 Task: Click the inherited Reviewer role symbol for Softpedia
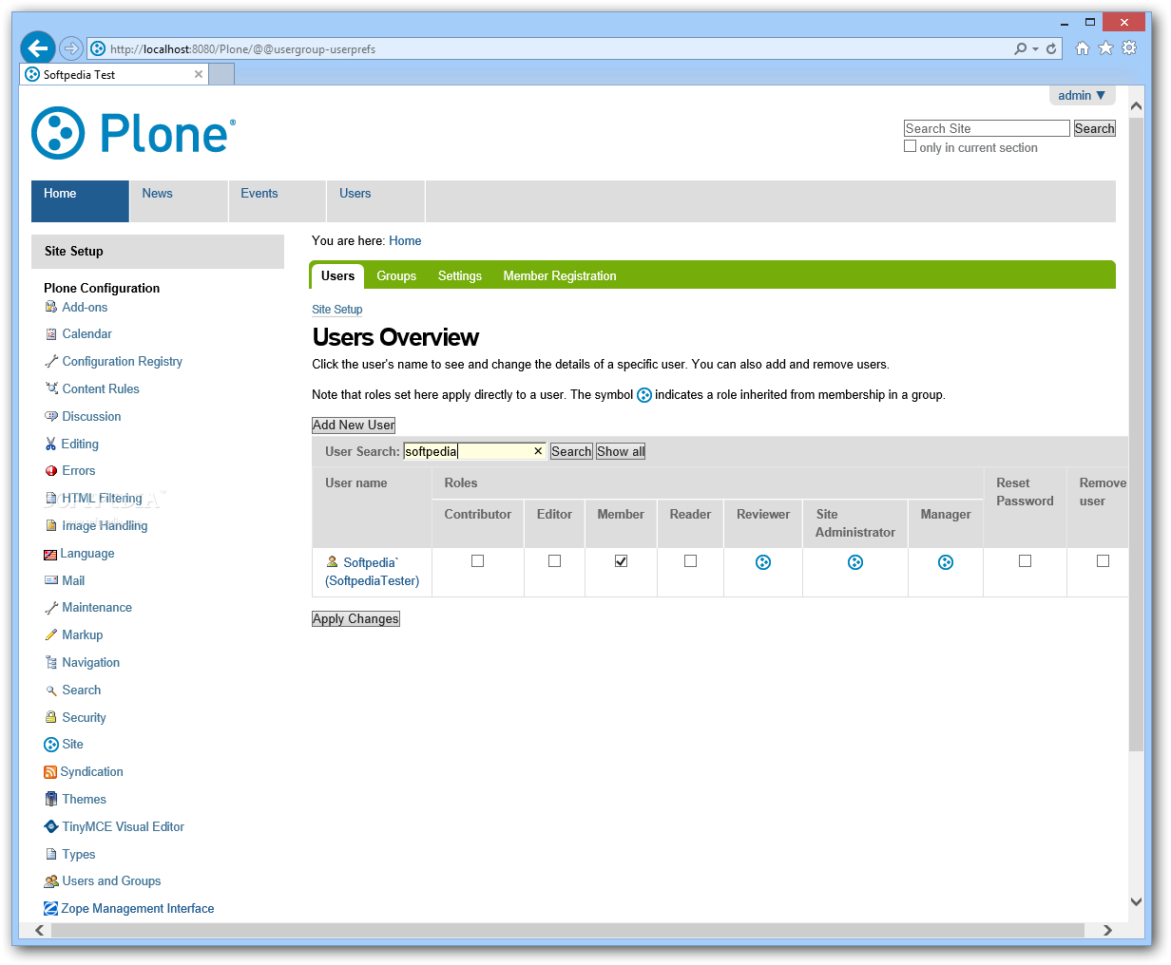(x=763, y=562)
